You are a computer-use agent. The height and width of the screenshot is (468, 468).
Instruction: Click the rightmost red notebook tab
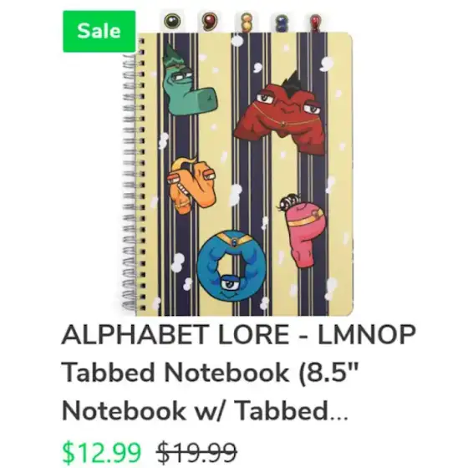pos(315,23)
